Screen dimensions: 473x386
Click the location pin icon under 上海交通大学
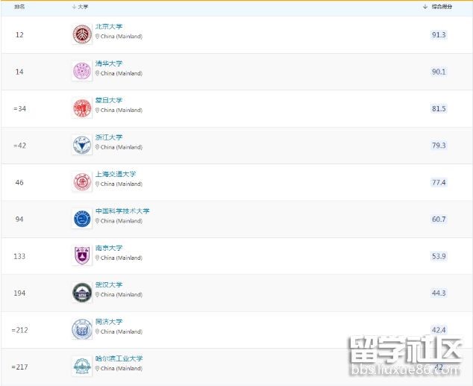click(x=97, y=184)
